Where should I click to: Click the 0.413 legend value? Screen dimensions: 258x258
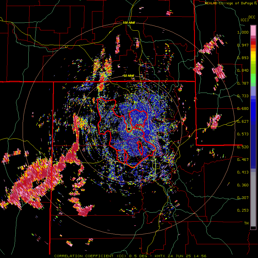[243, 172]
